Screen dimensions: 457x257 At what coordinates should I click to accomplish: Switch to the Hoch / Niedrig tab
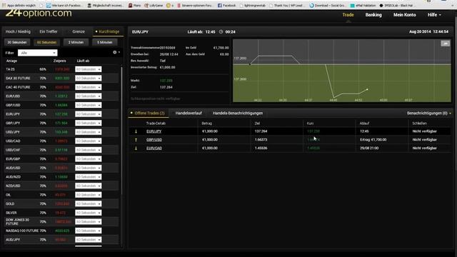[x=18, y=31]
